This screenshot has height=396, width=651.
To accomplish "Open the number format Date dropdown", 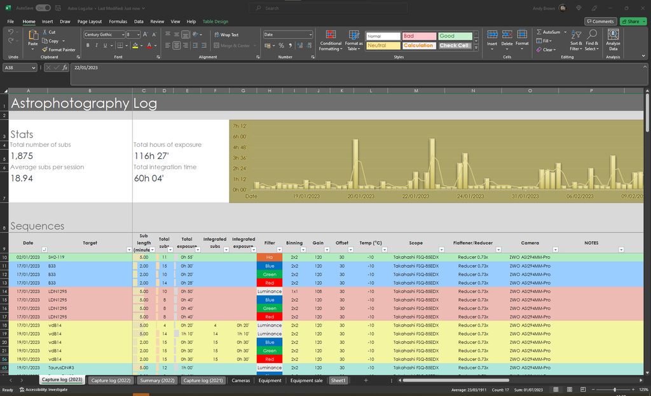I will [x=310, y=34].
